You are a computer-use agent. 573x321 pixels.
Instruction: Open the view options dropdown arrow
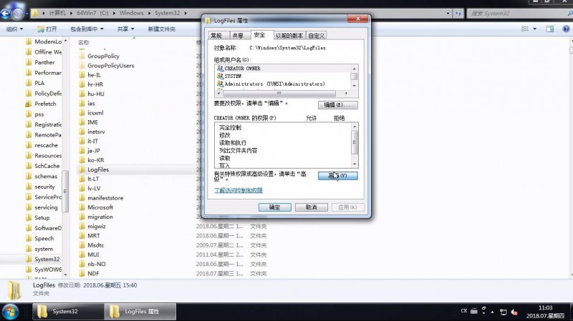point(534,29)
